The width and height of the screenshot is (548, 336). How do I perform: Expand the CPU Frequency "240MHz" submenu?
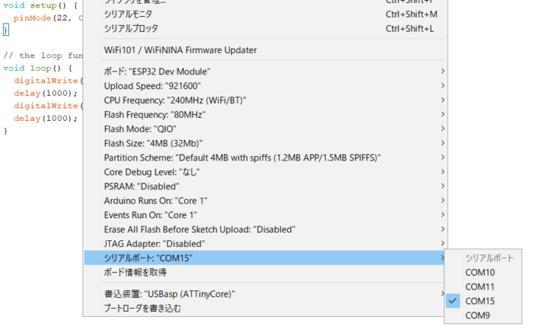(175, 100)
